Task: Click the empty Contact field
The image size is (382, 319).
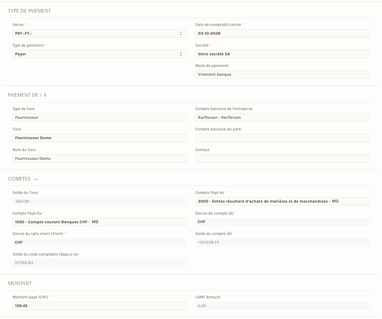Action: click(282, 158)
